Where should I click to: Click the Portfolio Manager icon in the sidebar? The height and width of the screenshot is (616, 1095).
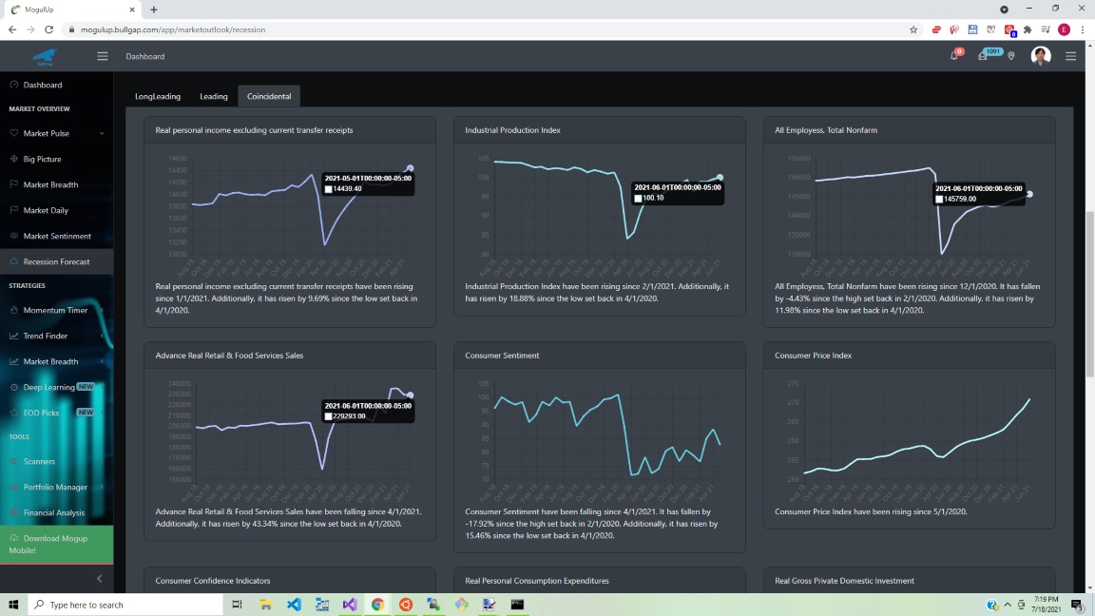click(14, 487)
